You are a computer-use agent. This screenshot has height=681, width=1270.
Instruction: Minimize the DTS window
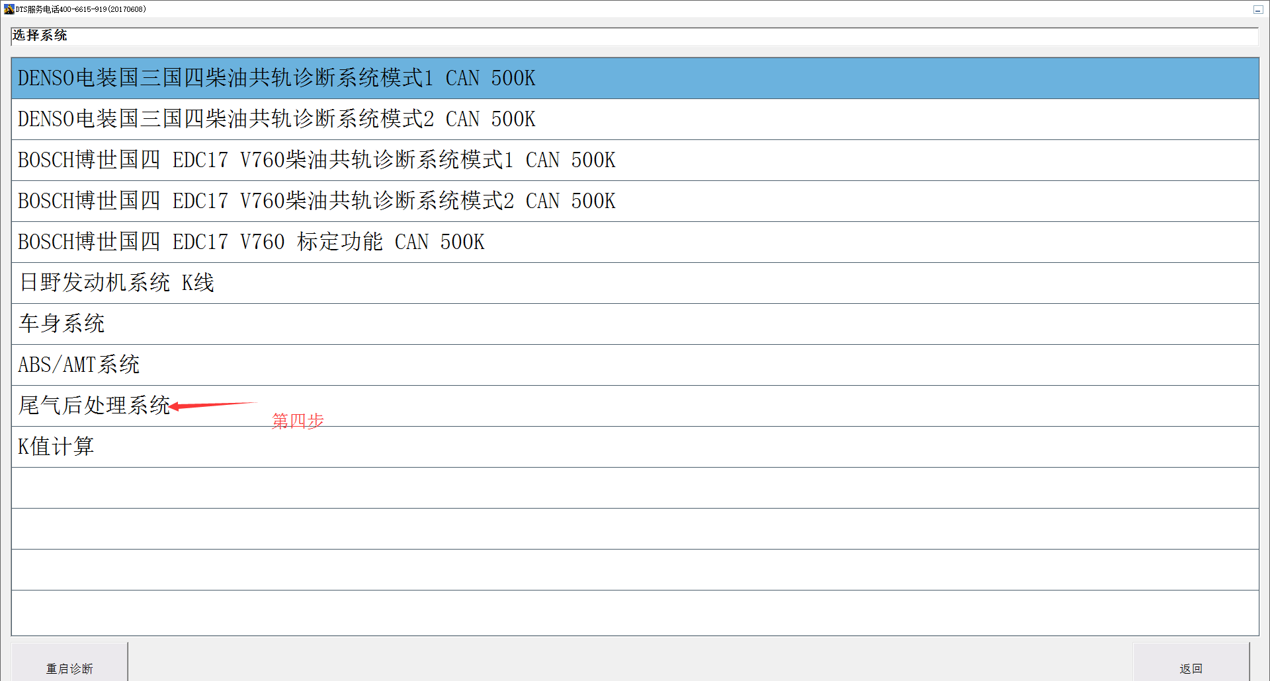click(1257, 9)
